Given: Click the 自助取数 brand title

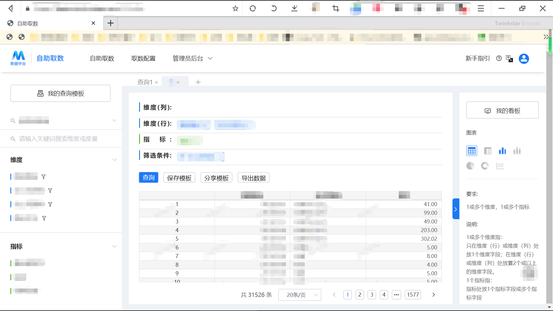Looking at the screenshot, I should point(50,58).
